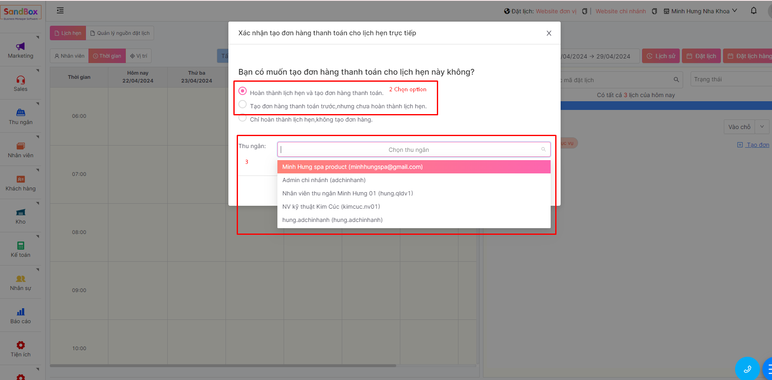772x380 pixels.
Task: Click the Kế toán calculator icon
Action: (x=20, y=246)
